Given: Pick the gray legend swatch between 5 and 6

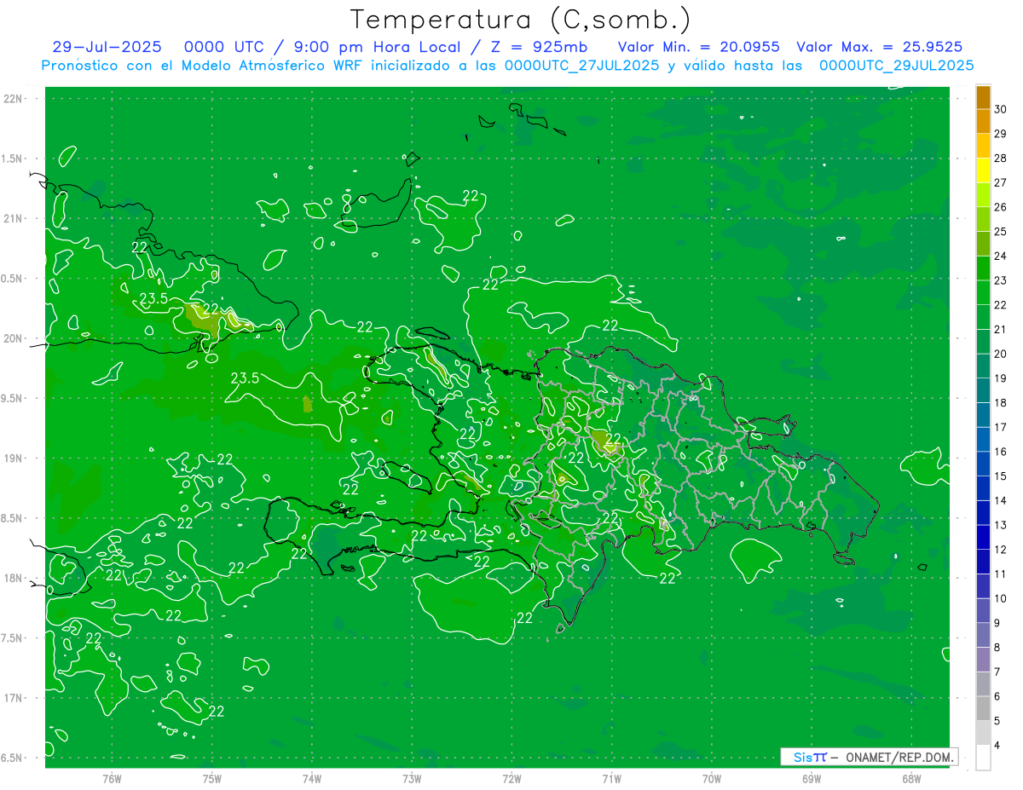Looking at the screenshot, I should pyautogui.click(x=983, y=708).
